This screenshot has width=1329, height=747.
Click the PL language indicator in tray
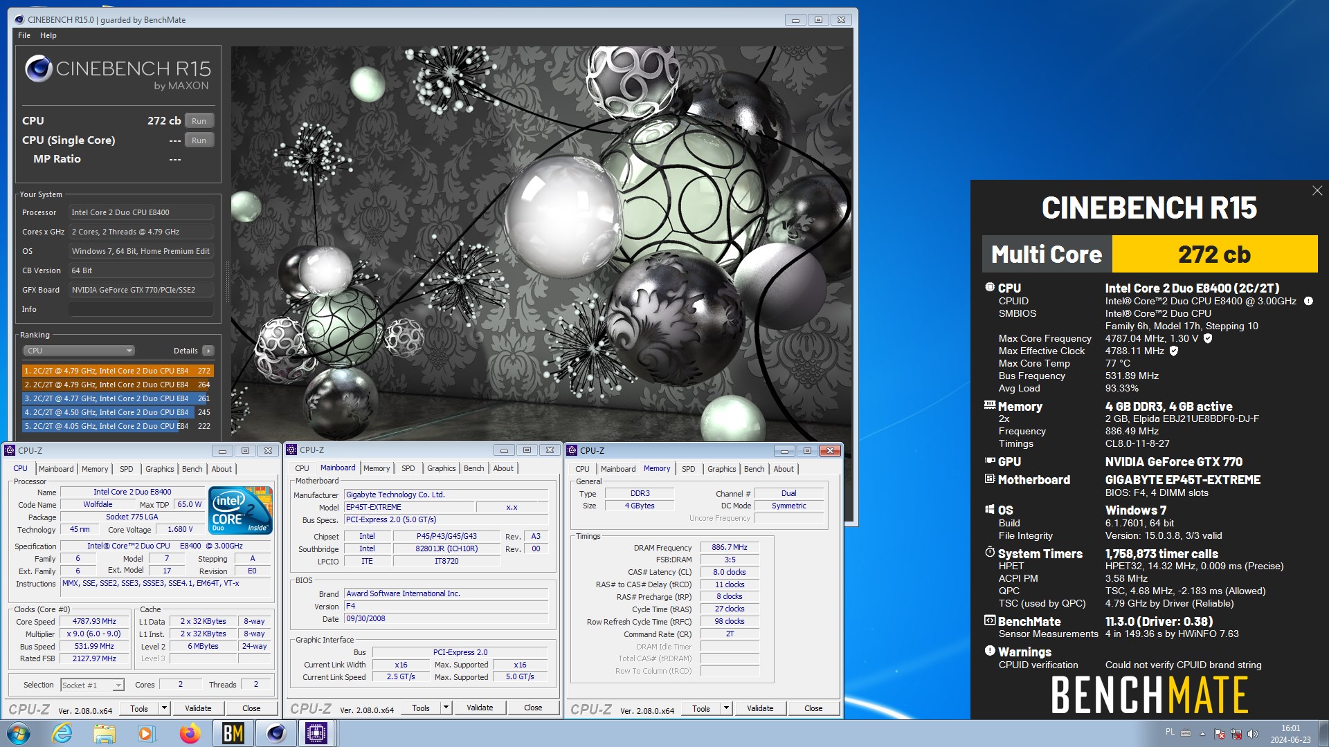tap(1170, 732)
